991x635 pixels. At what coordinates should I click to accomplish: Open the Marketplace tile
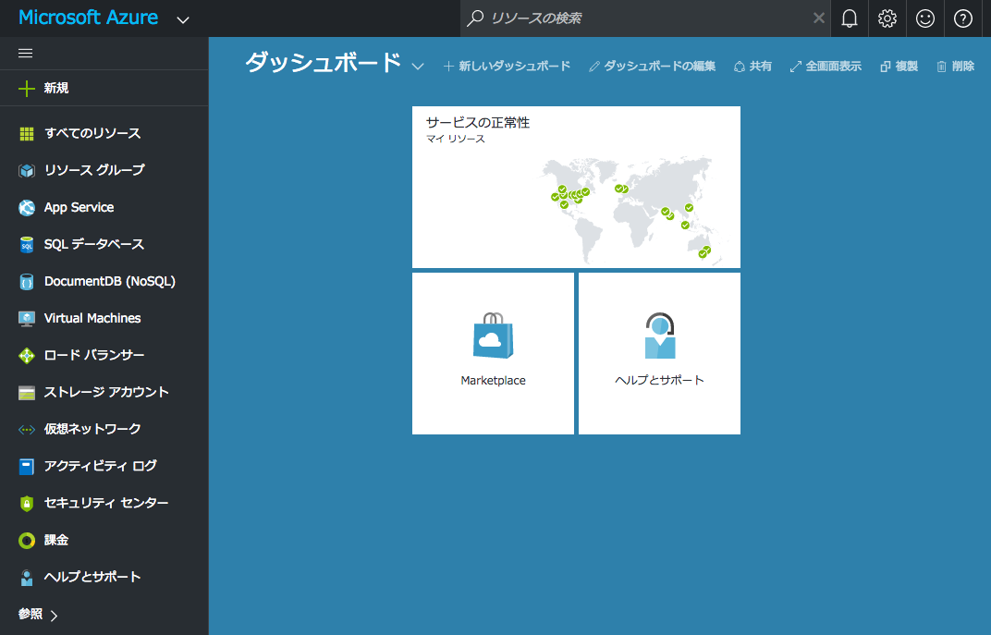[x=493, y=353]
